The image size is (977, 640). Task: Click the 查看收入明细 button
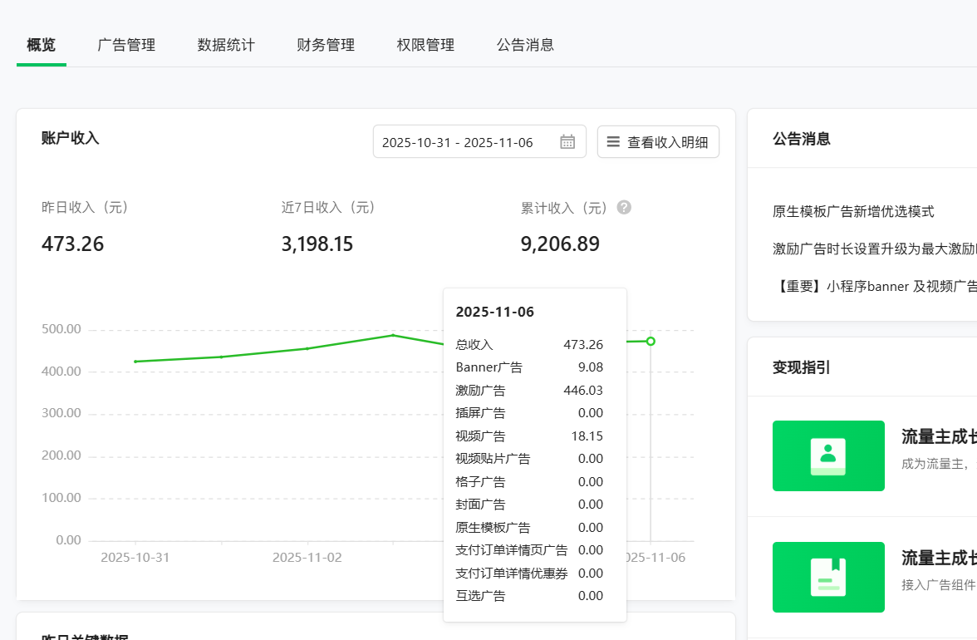coord(658,141)
